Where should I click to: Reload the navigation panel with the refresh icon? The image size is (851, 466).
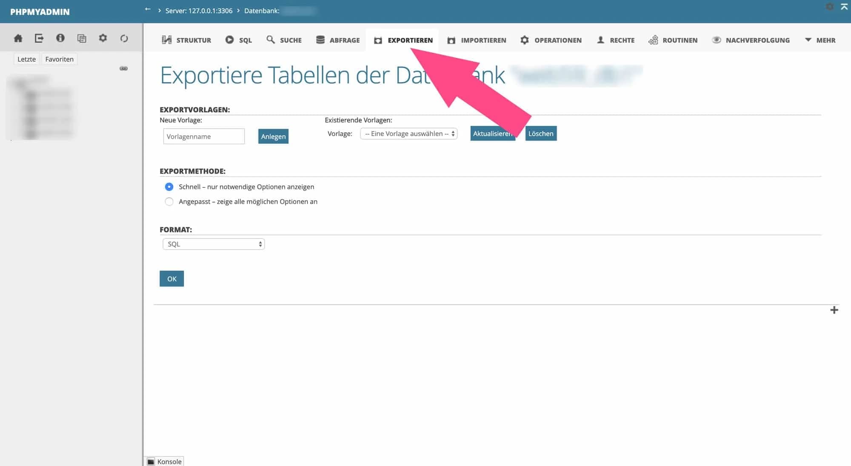point(124,38)
